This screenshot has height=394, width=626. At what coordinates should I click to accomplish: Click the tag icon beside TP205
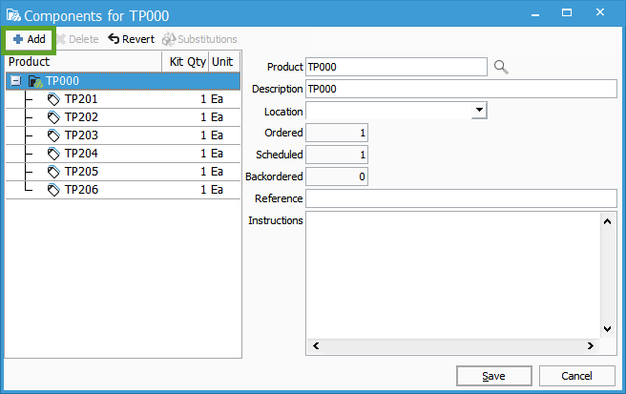53,172
